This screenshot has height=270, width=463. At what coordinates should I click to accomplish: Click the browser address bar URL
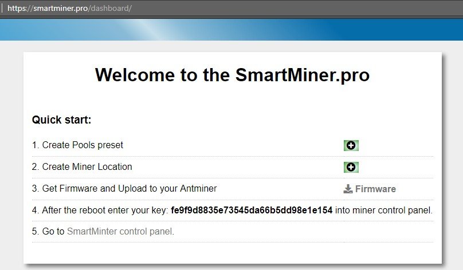69,8
